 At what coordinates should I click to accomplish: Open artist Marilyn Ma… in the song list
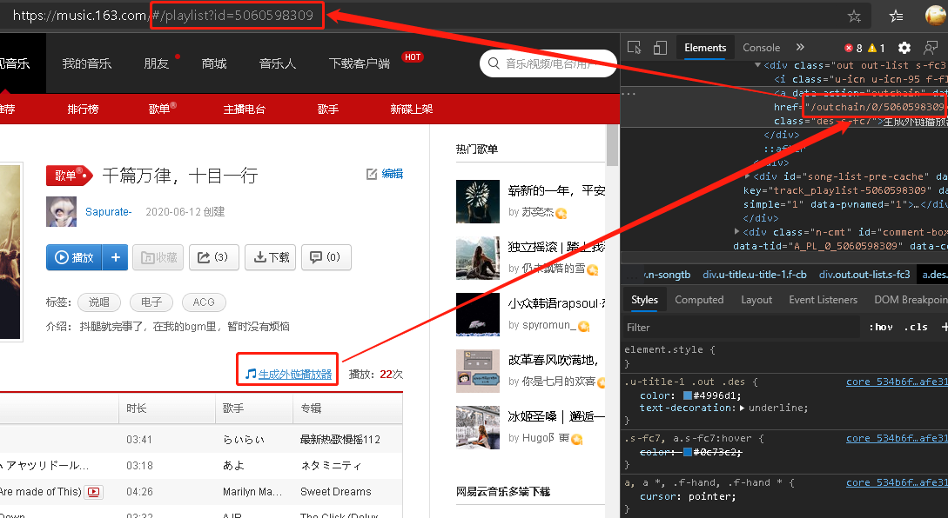[252, 492]
